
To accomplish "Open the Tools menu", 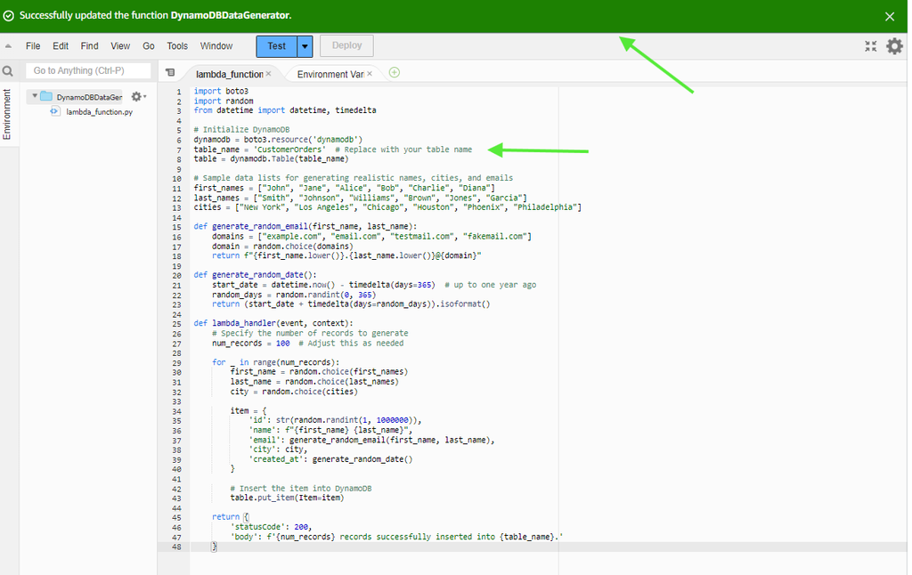I will click(x=177, y=46).
